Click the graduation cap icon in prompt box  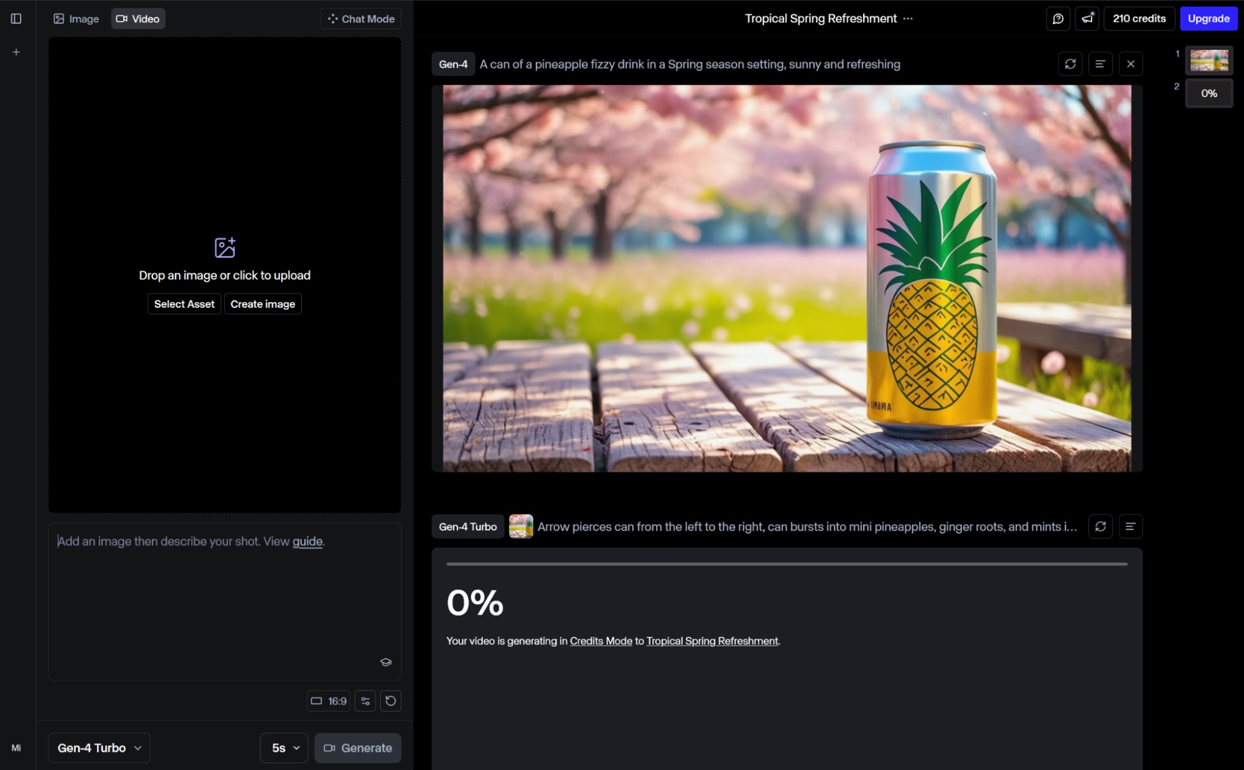[385, 662]
